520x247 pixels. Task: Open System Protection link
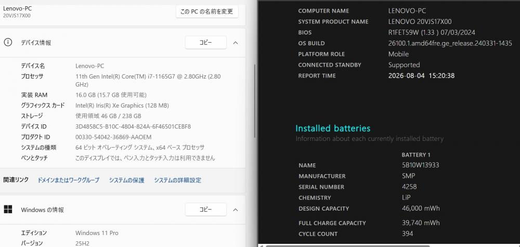pyautogui.click(x=127, y=180)
